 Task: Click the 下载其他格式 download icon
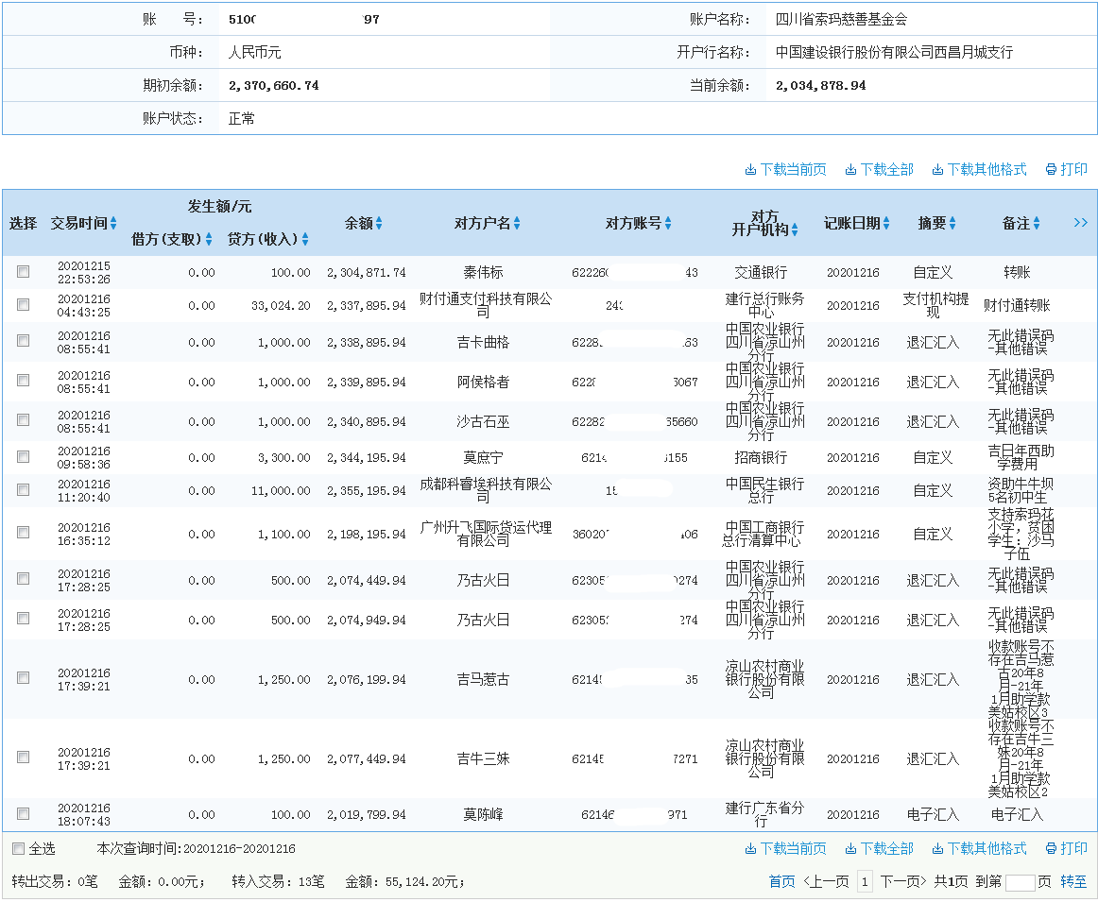point(938,169)
